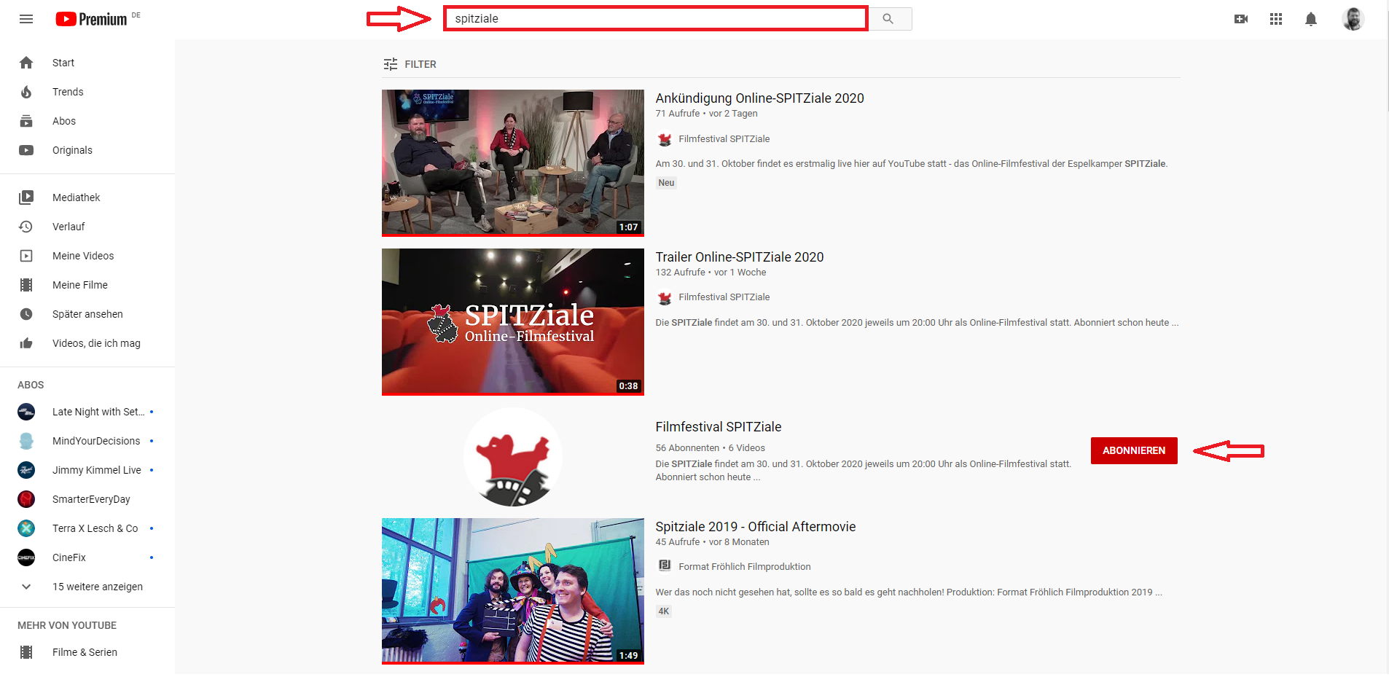1389x685 pixels.
Task: Open Trends in the sidebar
Action: [87, 92]
